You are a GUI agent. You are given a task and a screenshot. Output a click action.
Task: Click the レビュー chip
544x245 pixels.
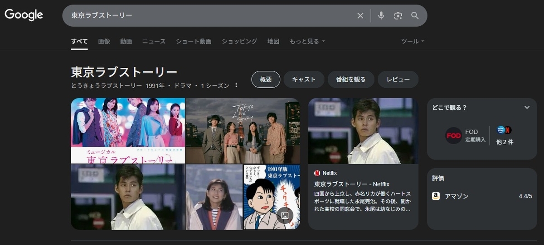[398, 80]
